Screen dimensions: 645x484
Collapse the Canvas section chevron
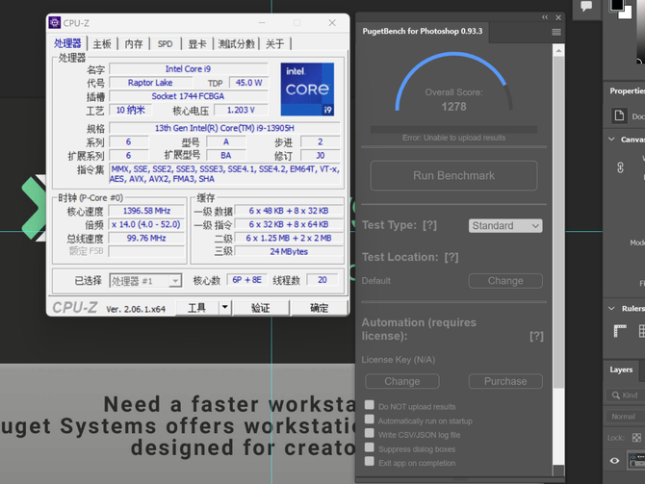611,140
